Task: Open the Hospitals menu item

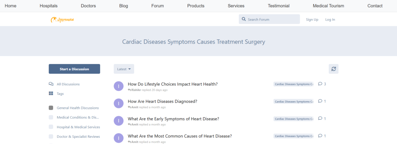Action: pyautogui.click(x=48, y=6)
